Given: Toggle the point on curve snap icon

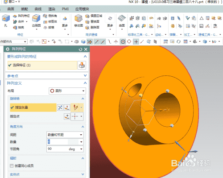Looking at the screenshot, I should coord(142,41).
